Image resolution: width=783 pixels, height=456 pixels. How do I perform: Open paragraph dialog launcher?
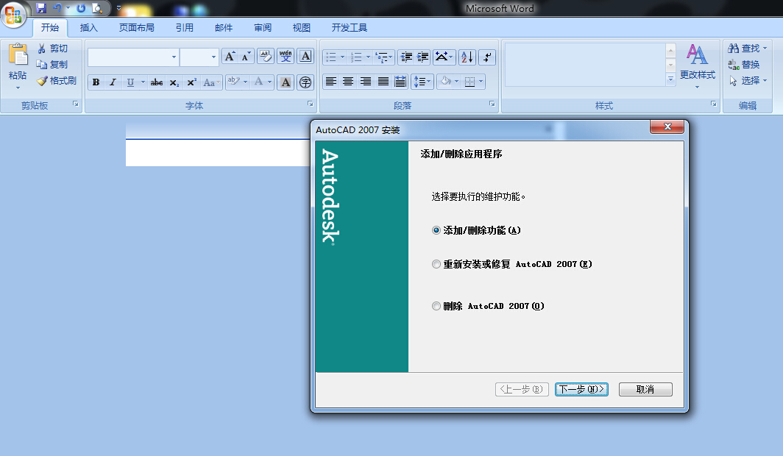click(x=492, y=104)
